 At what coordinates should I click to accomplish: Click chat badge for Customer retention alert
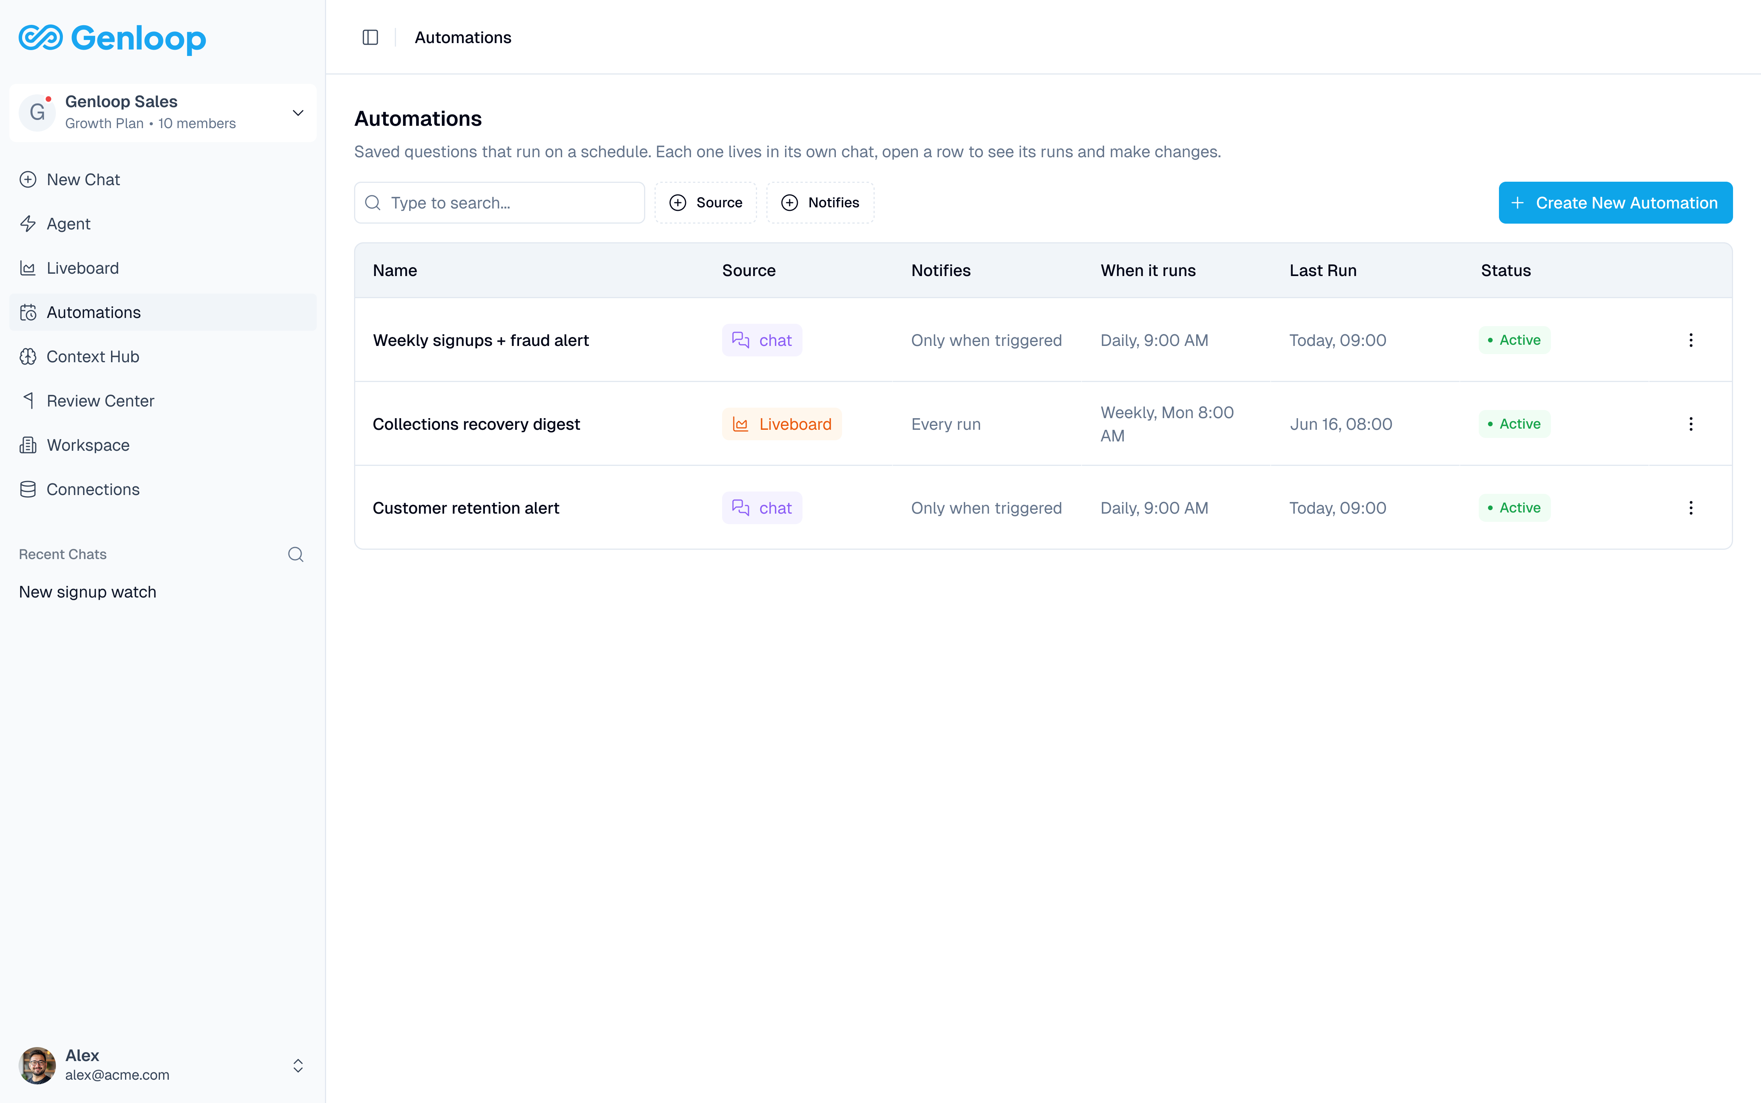click(x=762, y=508)
